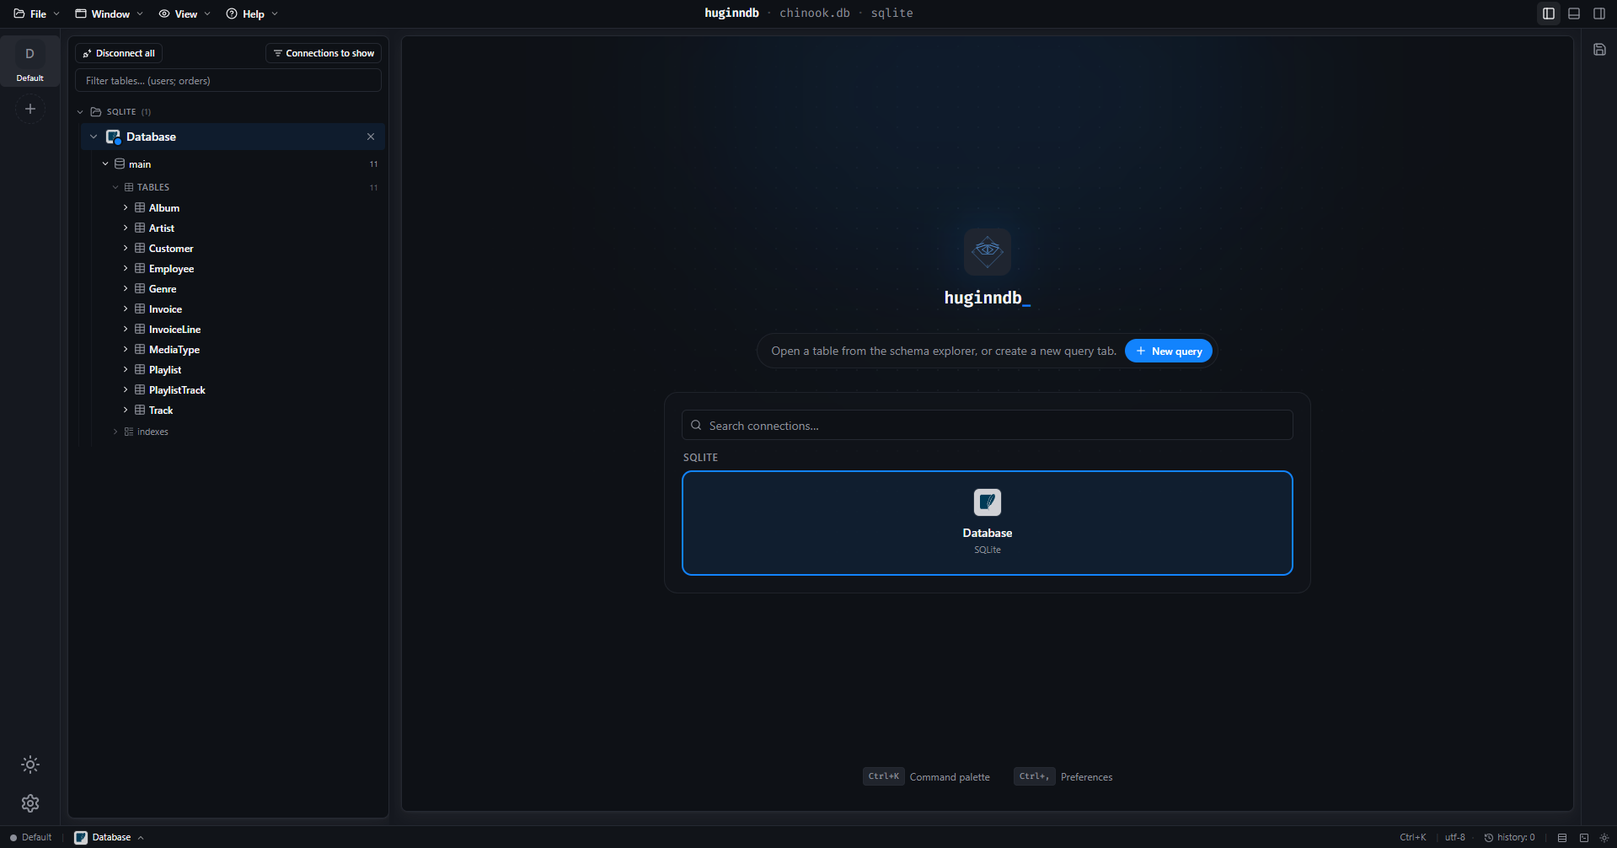
Task: Focus the Filter tables input field
Action: [228, 81]
